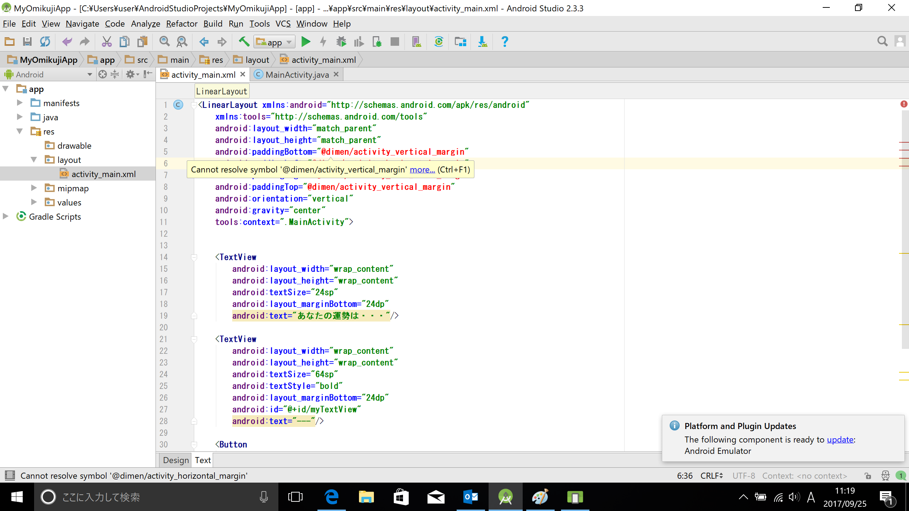The width and height of the screenshot is (909, 511).
Task: Switch to the Design editor tab
Action: [x=176, y=460]
